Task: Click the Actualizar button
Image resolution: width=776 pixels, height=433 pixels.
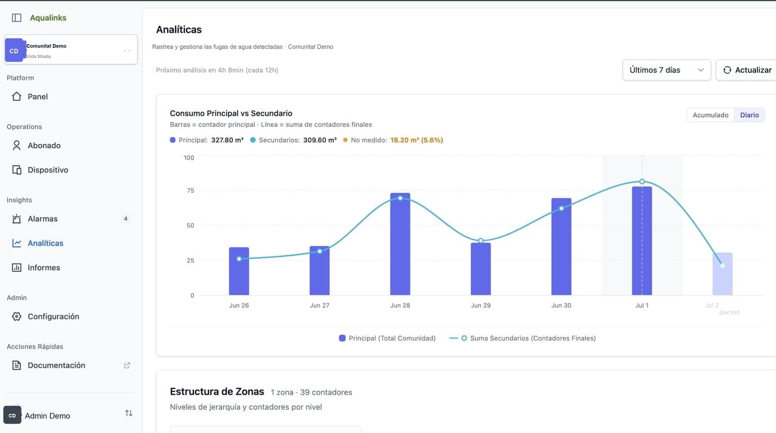Action: click(747, 70)
